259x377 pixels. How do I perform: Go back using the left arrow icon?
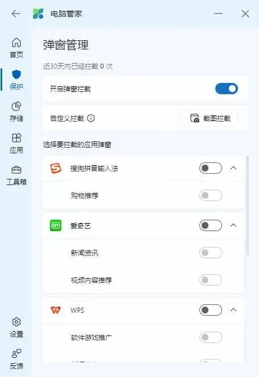point(16,14)
